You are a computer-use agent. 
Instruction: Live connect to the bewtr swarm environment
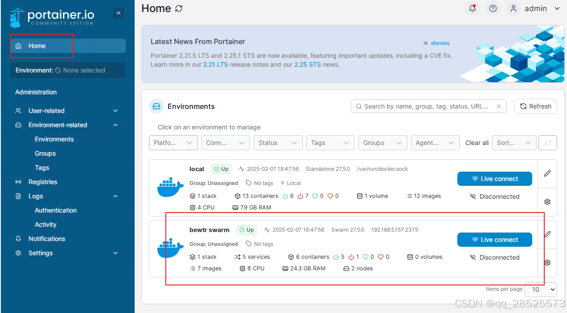point(495,240)
